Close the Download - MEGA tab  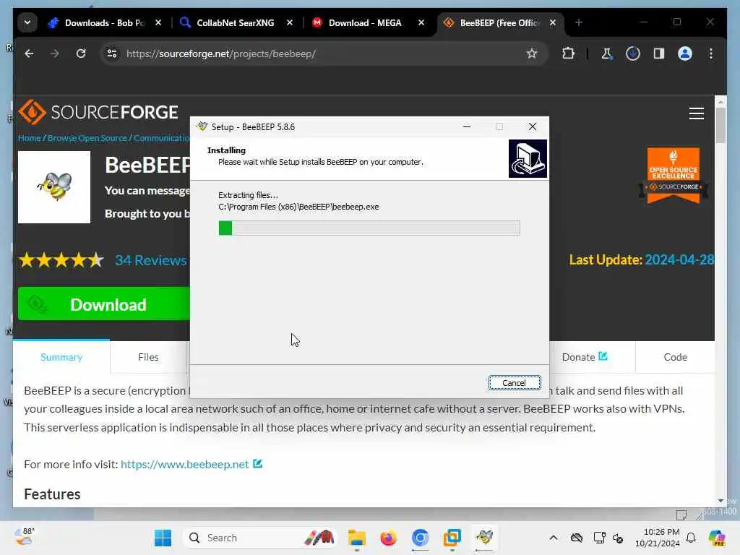[x=421, y=22]
